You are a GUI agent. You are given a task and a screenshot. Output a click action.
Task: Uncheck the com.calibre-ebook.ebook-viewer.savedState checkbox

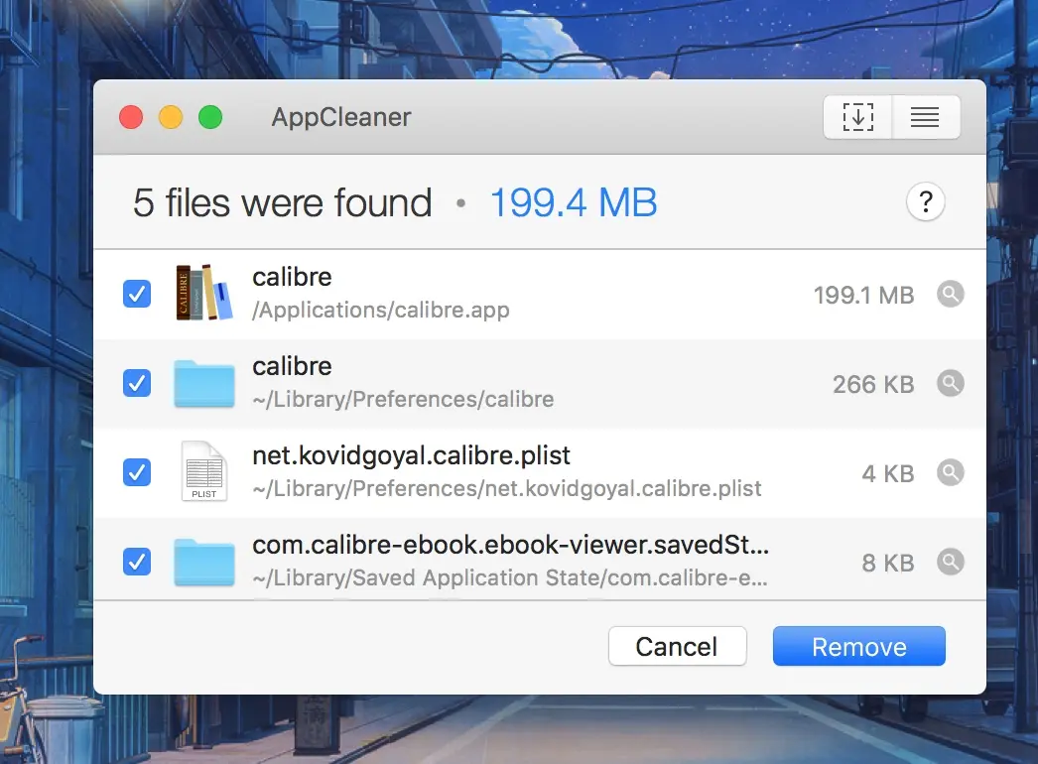tap(137, 562)
